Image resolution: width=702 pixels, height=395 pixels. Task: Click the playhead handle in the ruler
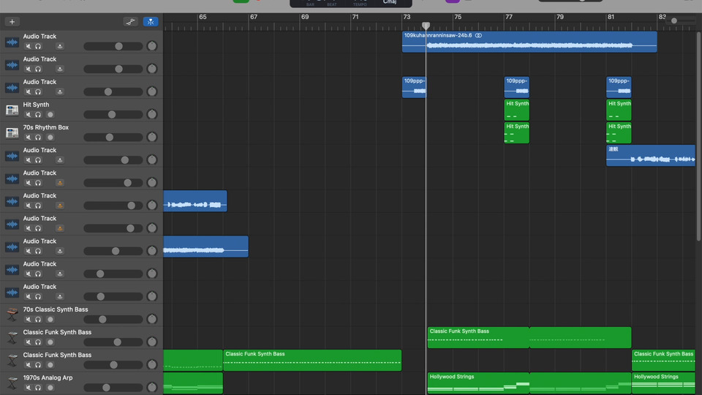[x=426, y=26]
